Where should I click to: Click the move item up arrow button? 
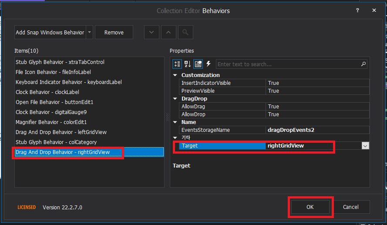point(168,32)
